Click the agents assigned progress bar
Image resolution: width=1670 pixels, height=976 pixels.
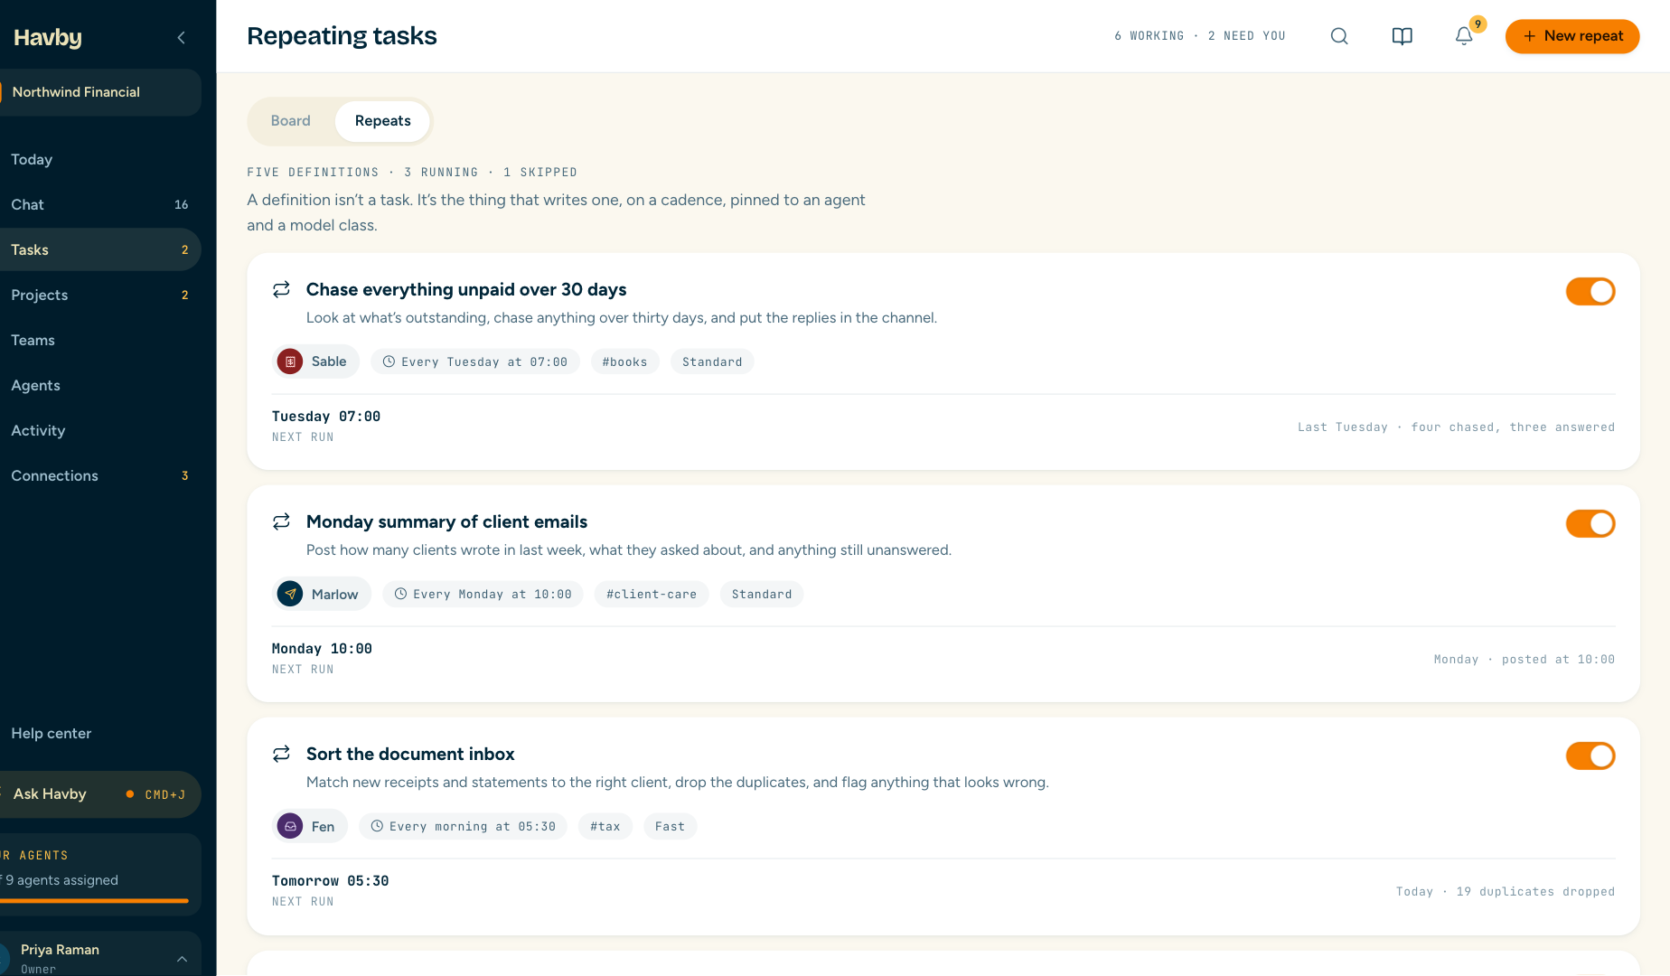(94, 901)
